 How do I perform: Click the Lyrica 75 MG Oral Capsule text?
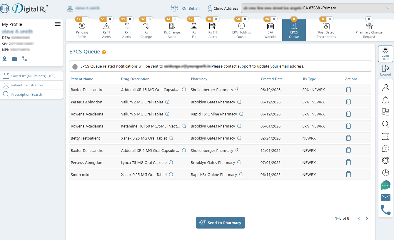point(144,162)
